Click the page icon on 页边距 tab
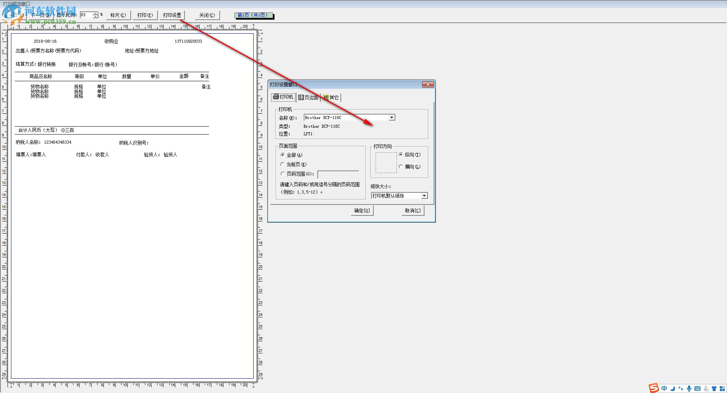The image size is (727, 393). click(x=301, y=97)
